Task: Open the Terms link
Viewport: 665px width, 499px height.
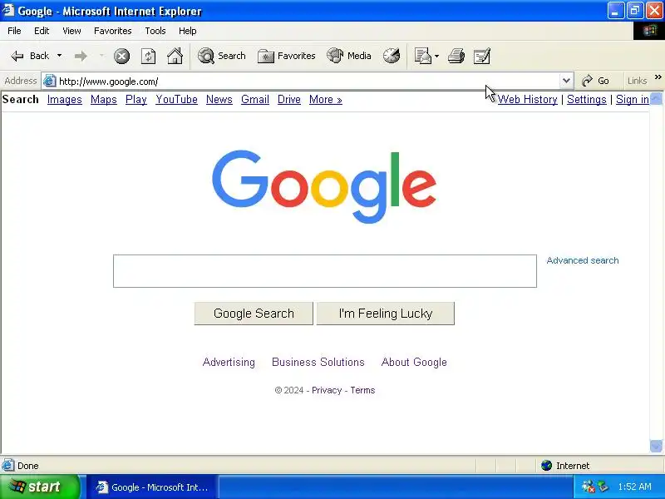Action: point(362,390)
